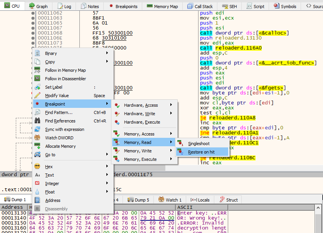Expand the Hardware, Access submenu arrow

(171, 105)
